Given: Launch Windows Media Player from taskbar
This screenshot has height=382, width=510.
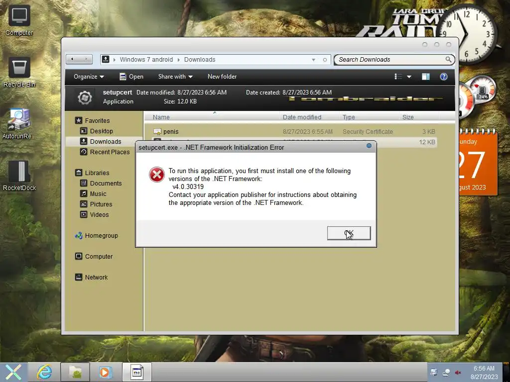Looking at the screenshot, I should click(105, 372).
